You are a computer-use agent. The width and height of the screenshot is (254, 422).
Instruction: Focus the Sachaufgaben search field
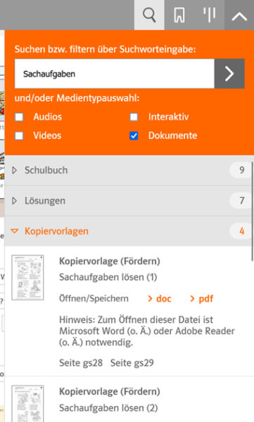[115, 74]
